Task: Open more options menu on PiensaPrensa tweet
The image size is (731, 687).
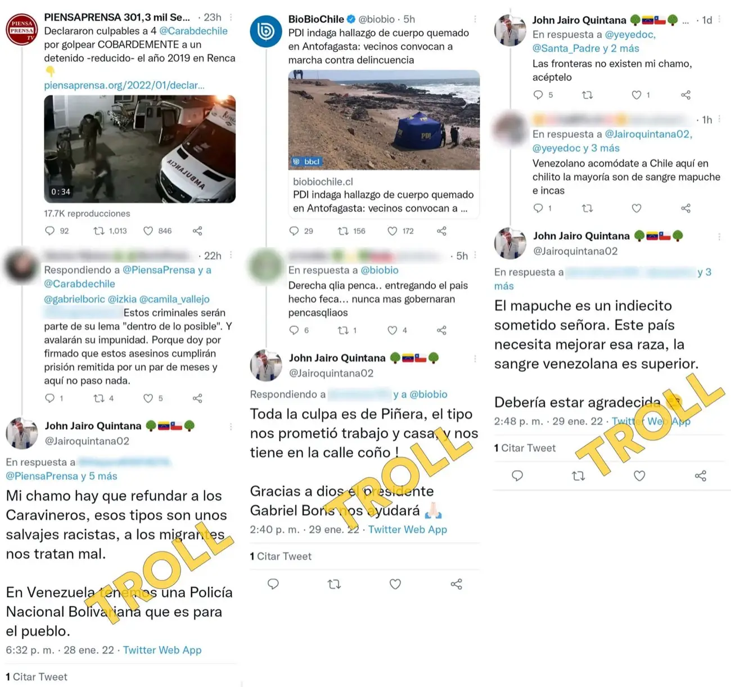Action: click(231, 17)
